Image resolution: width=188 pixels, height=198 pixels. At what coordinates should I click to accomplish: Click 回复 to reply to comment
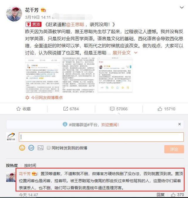161,195
